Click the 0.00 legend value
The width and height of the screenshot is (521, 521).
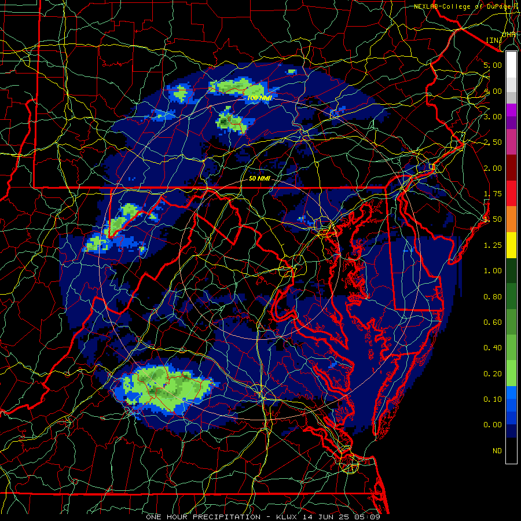pos(493,425)
